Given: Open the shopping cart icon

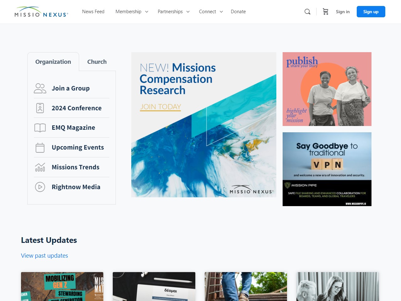Looking at the screenshot, I should coord(325,12).
